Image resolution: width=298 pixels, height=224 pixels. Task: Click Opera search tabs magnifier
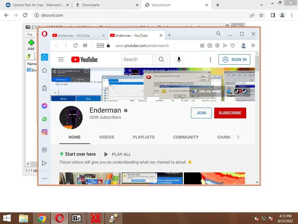tap(219, 34)
